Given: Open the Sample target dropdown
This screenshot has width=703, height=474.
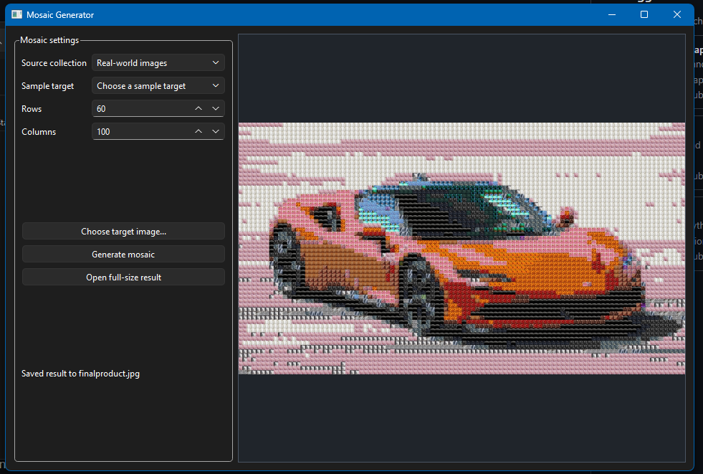Looking at the screenshot, I should (x=158, y=85).
